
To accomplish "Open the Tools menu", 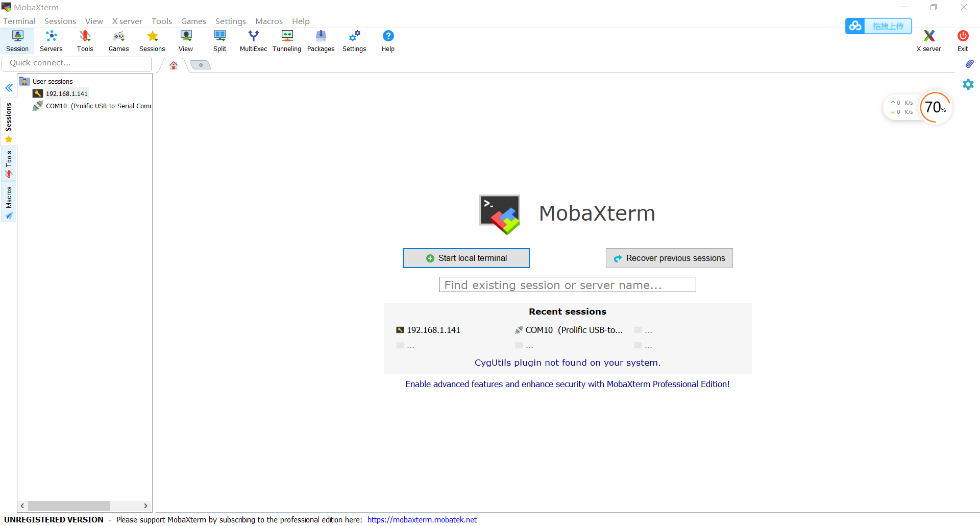I will click(x=162, y=21).
